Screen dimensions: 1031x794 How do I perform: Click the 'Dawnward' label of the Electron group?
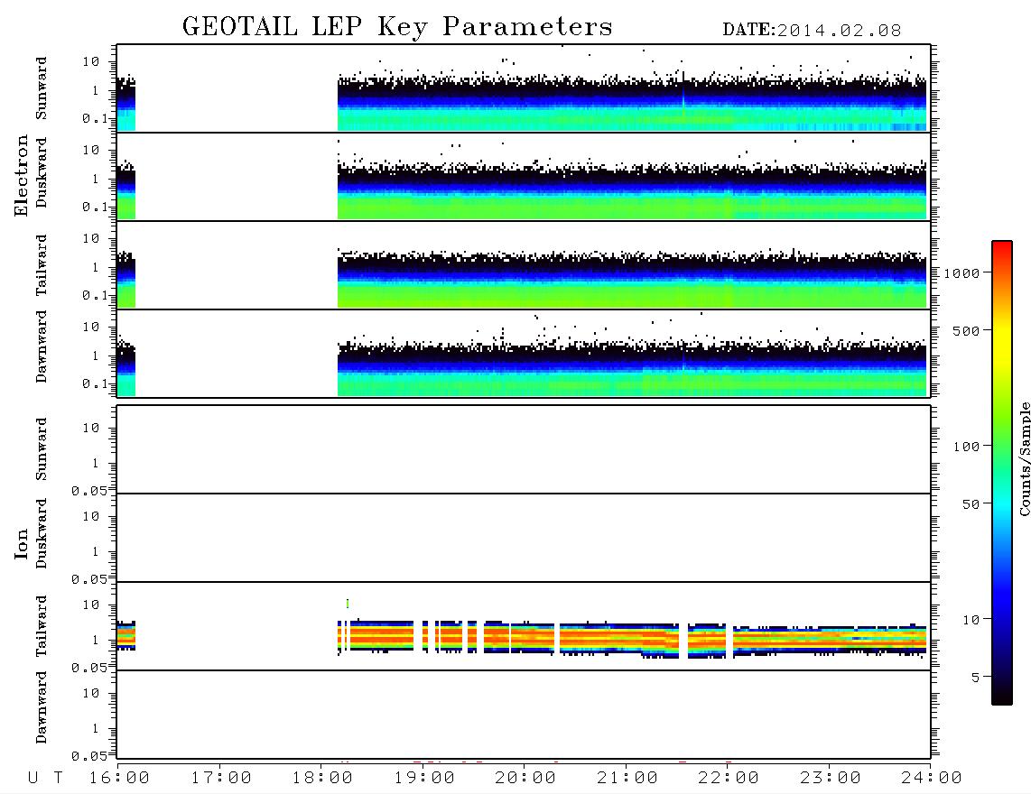click(x=42, y=346)
